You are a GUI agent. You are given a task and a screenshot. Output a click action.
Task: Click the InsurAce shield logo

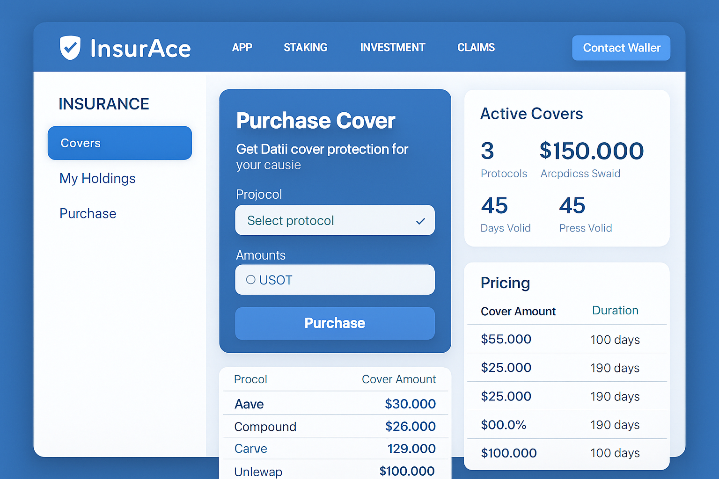[x=70, y=47]
